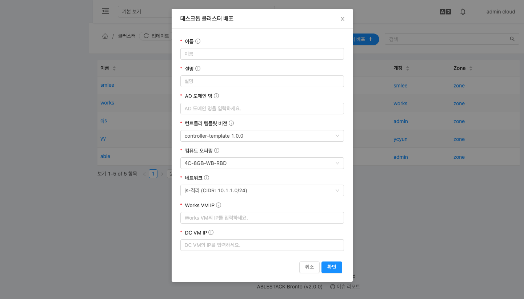The height and width of the screenshot is (299, 524).
Task: Select 클러스터 in the breadcrumb menu
Action: (x=126, y=36)
